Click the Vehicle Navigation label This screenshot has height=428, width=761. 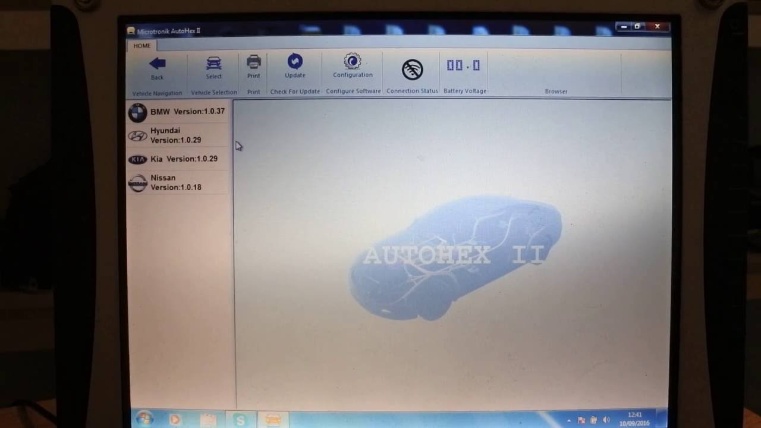[157, 93]
